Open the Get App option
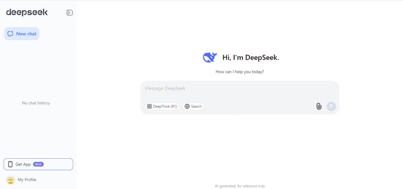This screenshot has width=403, height=189. (38, 164)
